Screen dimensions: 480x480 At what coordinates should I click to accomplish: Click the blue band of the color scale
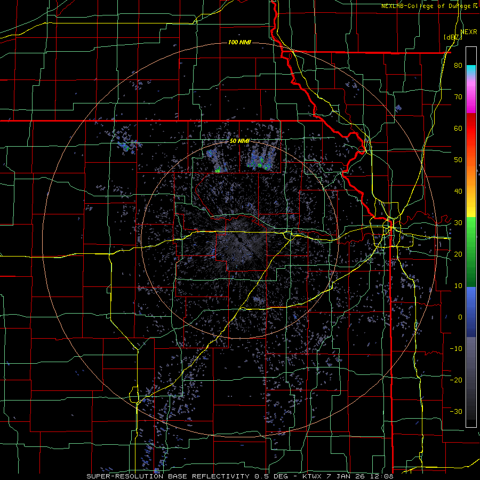click(471, 312)
